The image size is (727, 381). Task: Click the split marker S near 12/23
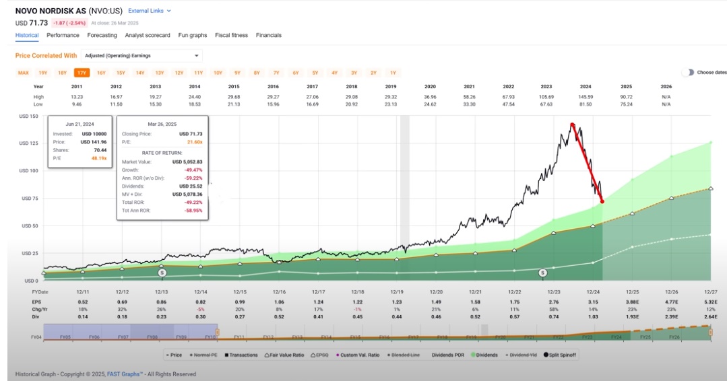542,273
